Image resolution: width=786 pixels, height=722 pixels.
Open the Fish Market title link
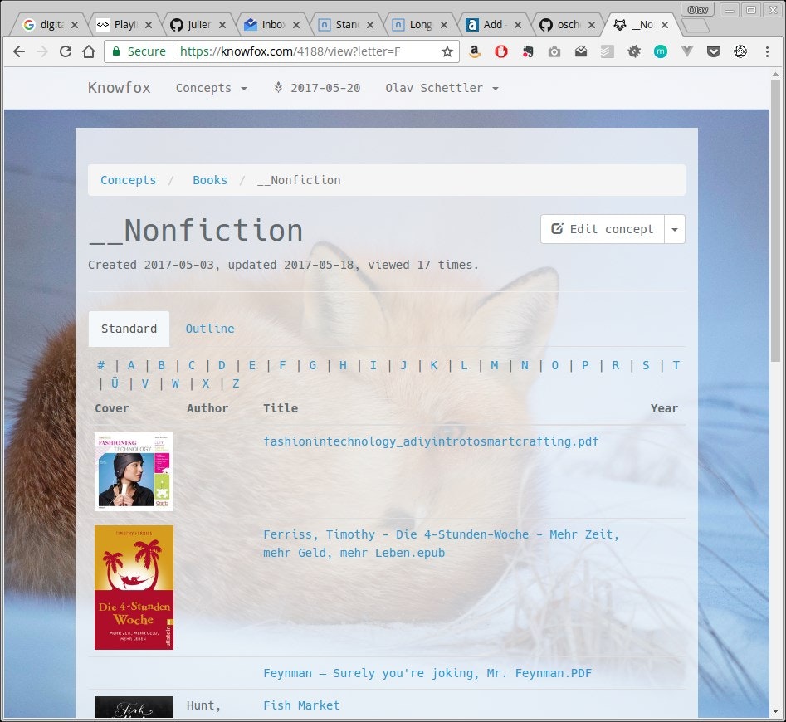(301, 706)
